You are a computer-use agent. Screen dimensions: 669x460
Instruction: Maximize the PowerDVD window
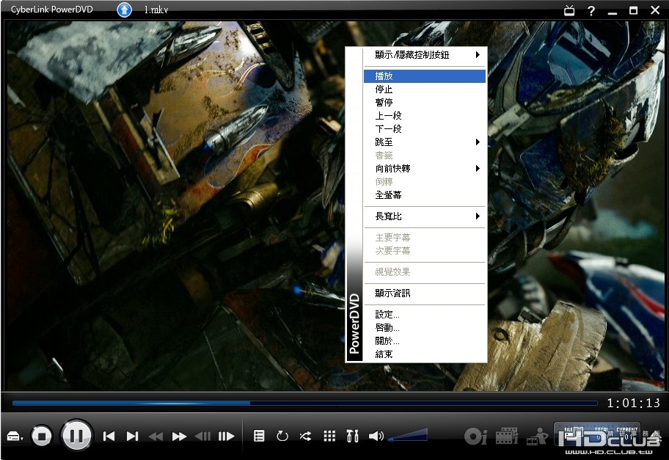(x=634, y=10)
